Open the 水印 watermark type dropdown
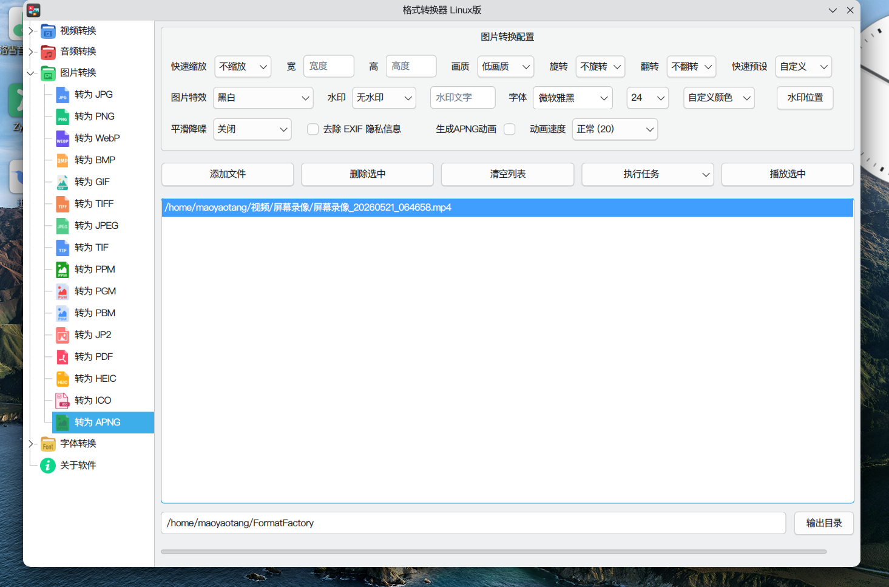889x587 pixels. pyautogui.click(x=384, y=98)
